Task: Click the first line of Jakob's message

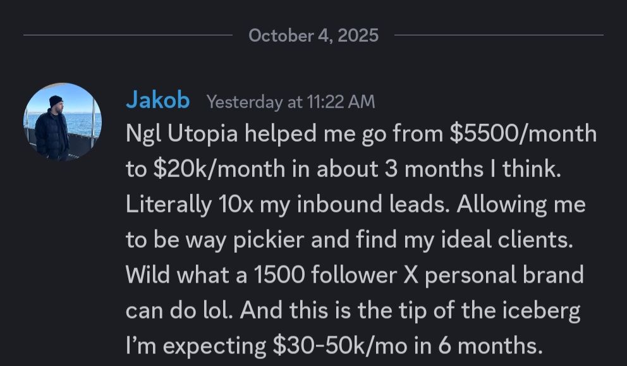Action: [x=360, y=133]
